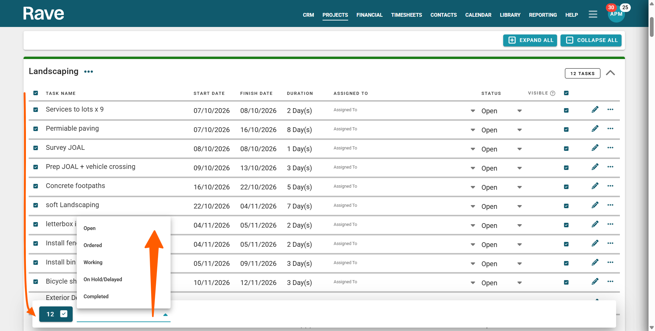Close the bulk status dropdown arrow
Image resolution: width=655 pixels, height=331 pixels.
point(165,315)
